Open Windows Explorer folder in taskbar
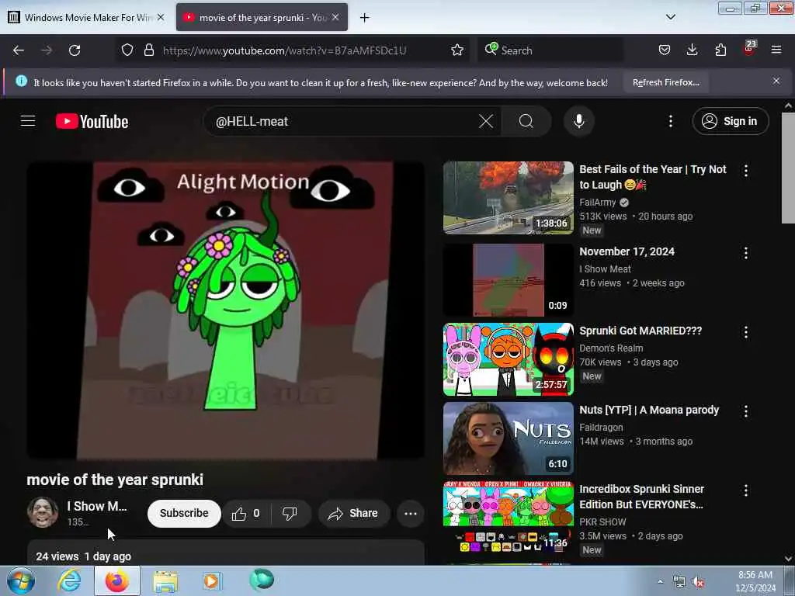795x596 pixels. point(165,581)
